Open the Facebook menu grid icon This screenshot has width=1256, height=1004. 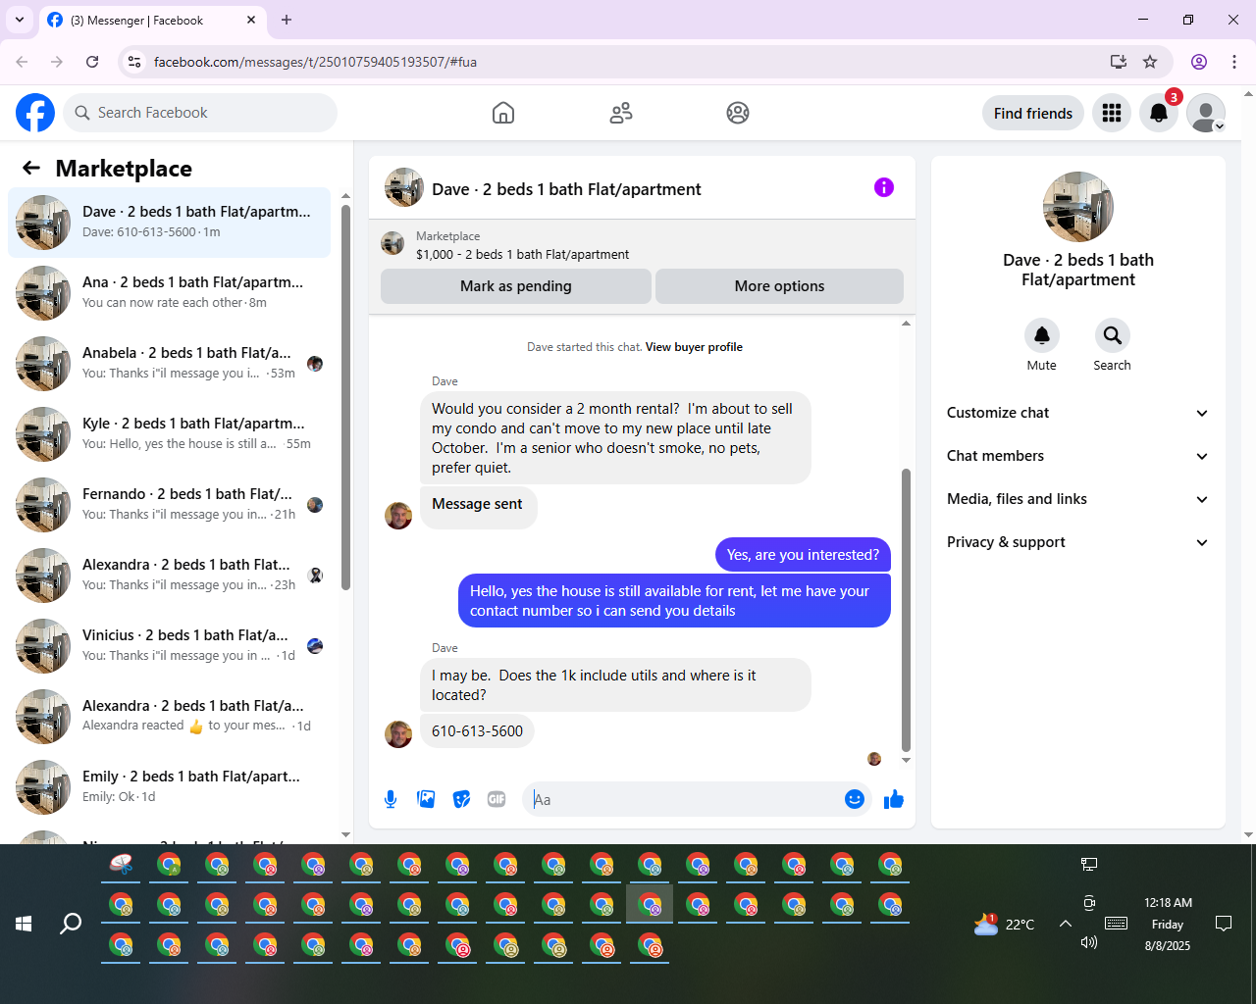pyautogui.click(x=1112, y=113)
